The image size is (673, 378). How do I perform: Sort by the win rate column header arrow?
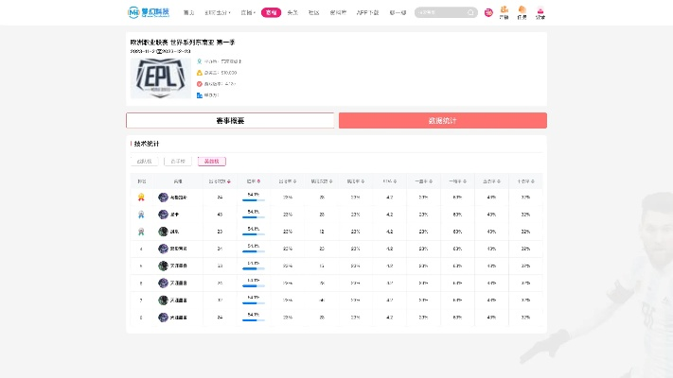tap(258, 180)
